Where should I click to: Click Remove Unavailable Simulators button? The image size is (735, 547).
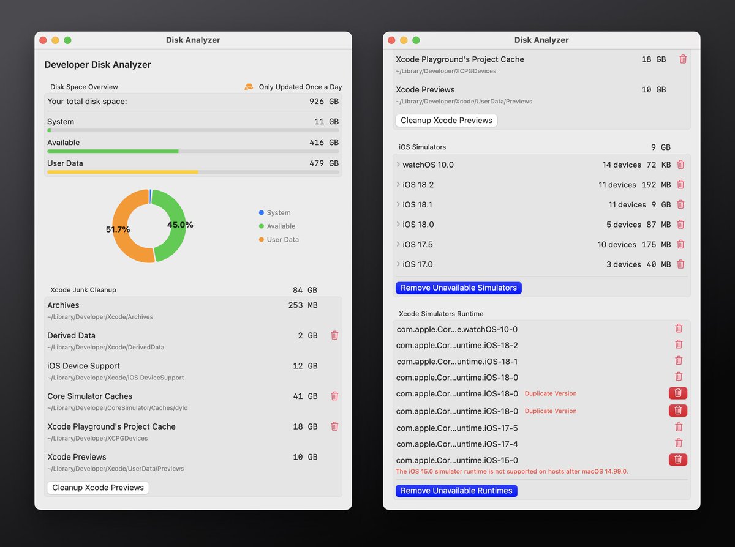pos(459,288)
